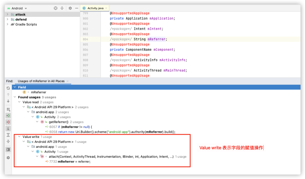Open usage at line 6058
Screen dimensions: 305x179
(x=110, y=132)
